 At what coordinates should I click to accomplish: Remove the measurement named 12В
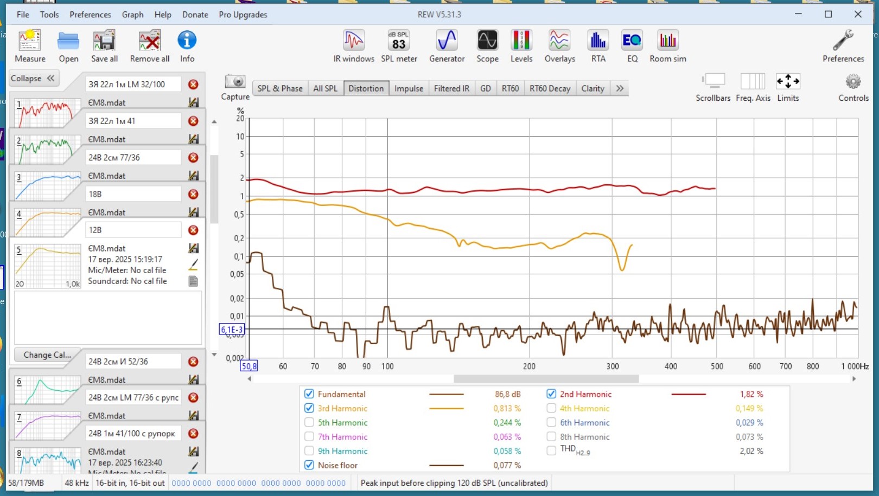pyautogui.click(x=193, y=230)
